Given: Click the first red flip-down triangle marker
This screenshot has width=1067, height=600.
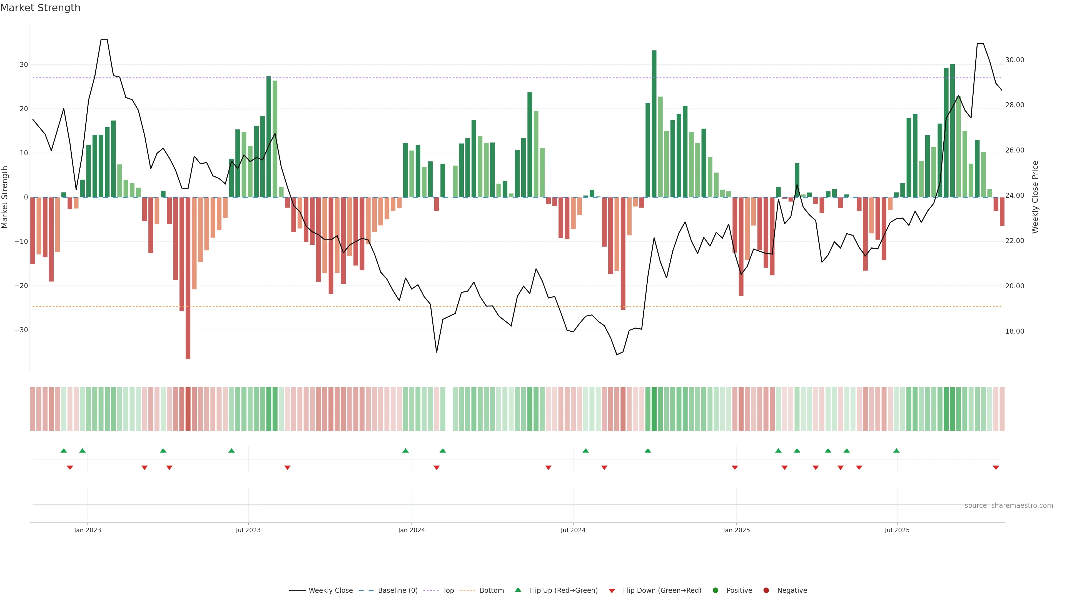Looking at the screenshot, I should pyautogui.click(x=70, y=467).
